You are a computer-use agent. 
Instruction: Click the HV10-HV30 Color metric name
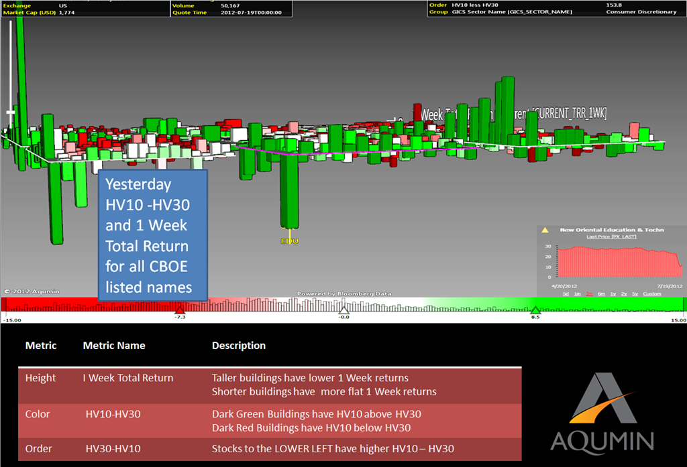point(113,414)
